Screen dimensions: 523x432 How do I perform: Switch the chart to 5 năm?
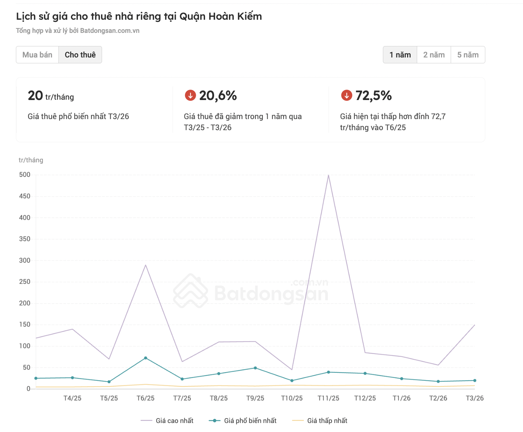(x=468, y=55)
